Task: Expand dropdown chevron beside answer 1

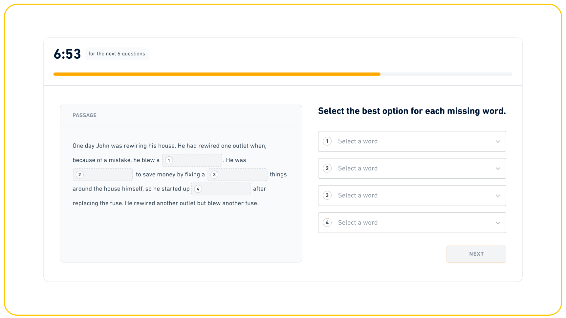Action: pyautogui.click(x=498, y=141)
